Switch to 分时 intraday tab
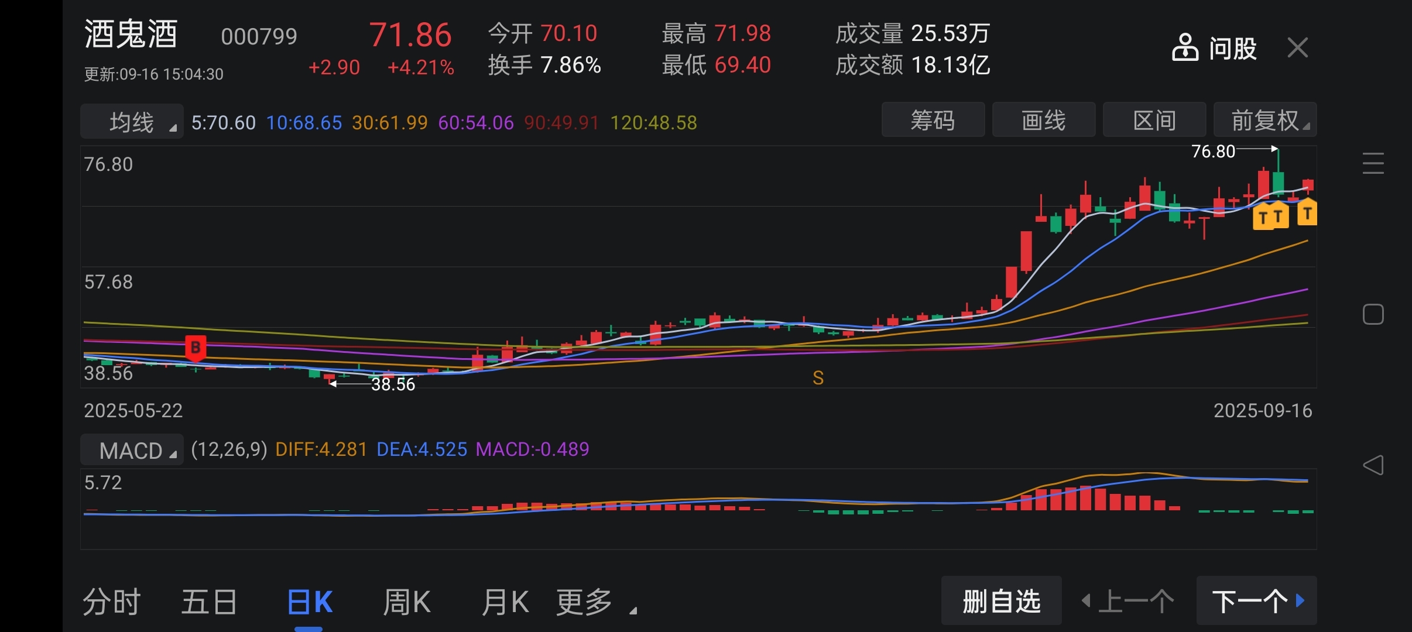The image size is (1412, 632). coord(111,602)
